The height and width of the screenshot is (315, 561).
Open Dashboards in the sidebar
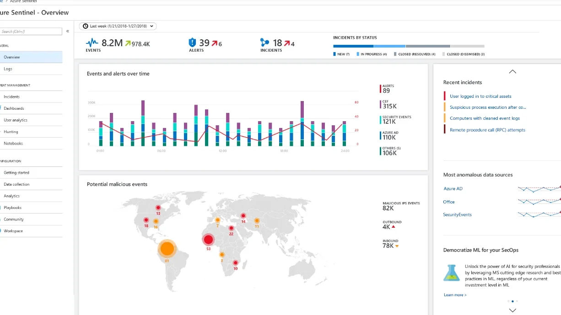click(31, 108)
